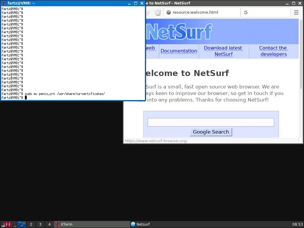Click the last terminal prompt with the cursor

tap(14, 98)
